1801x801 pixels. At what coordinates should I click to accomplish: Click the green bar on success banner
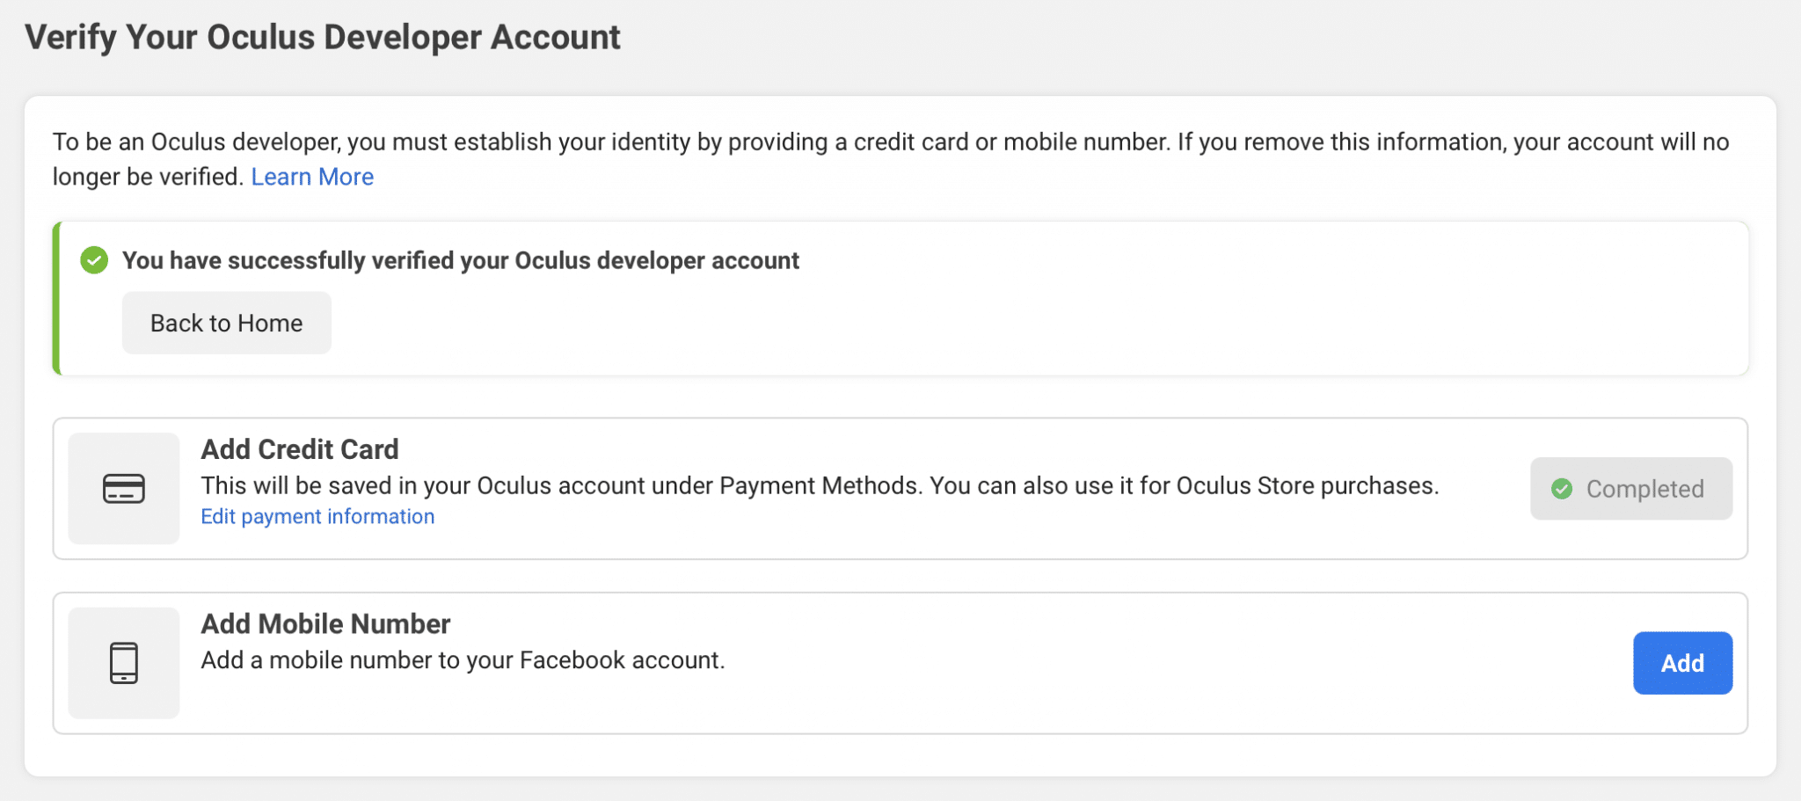click(57, 298)
